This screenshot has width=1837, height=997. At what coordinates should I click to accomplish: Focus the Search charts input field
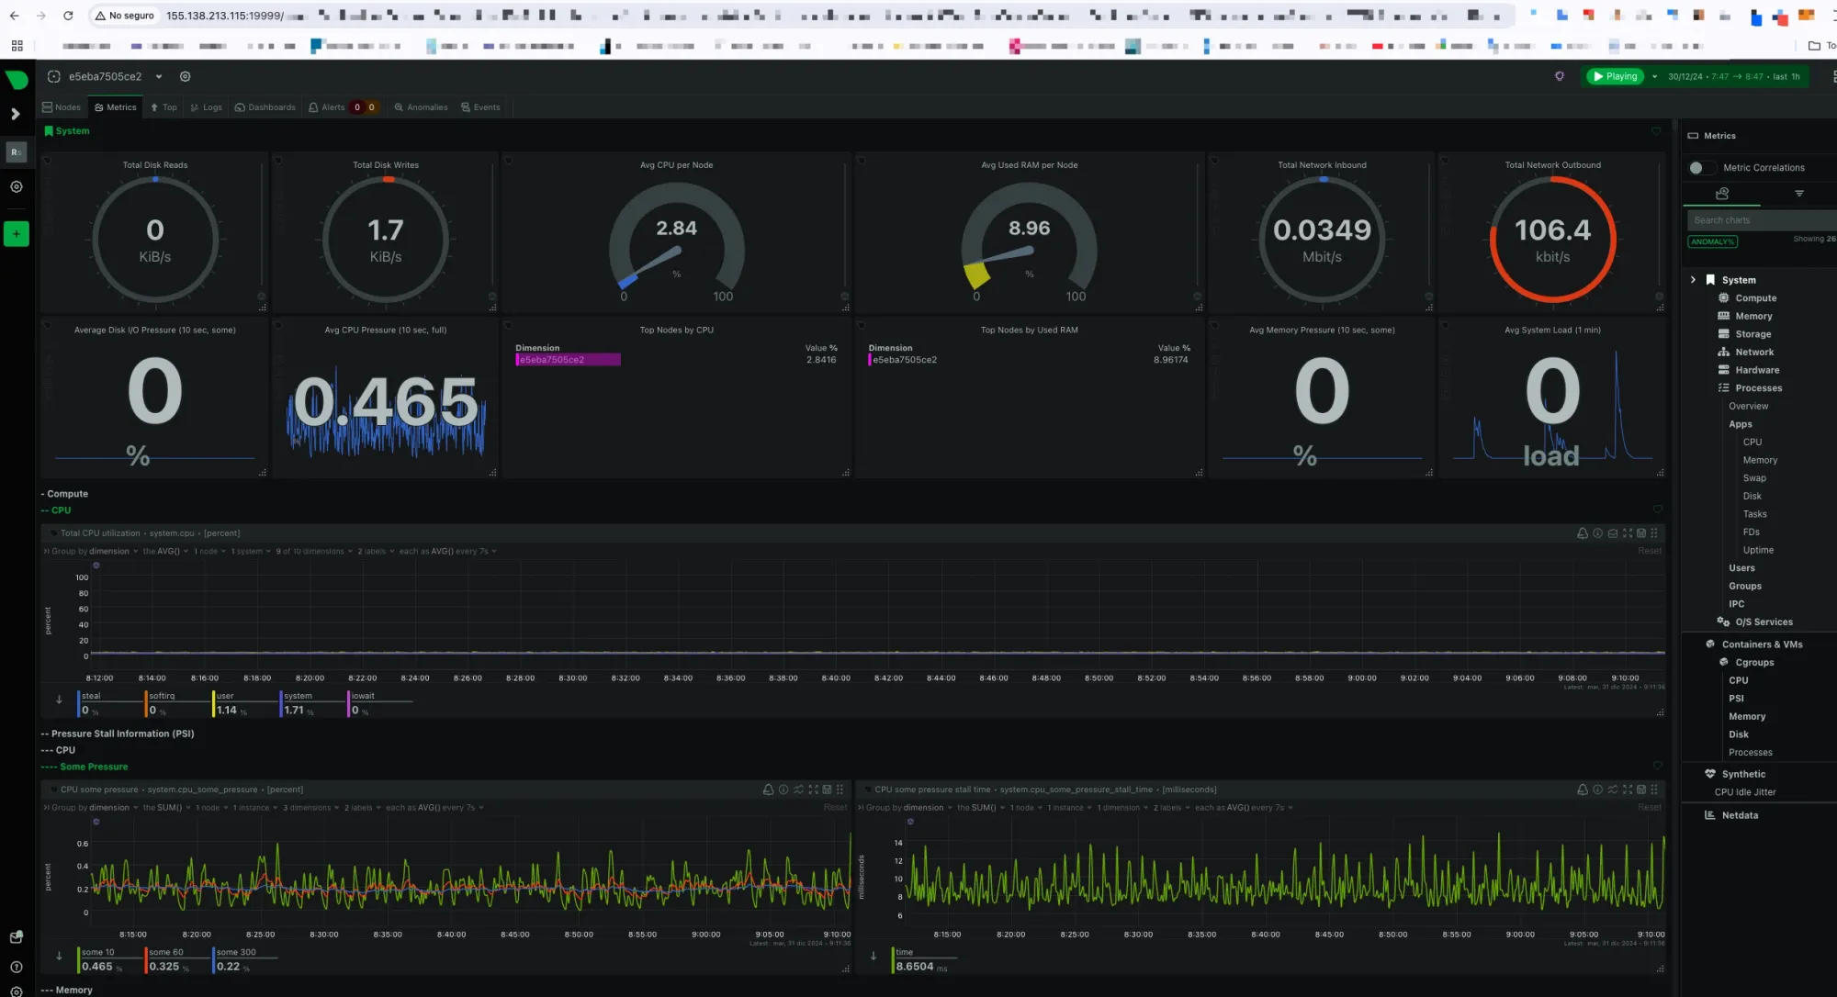coord(1761,220)
